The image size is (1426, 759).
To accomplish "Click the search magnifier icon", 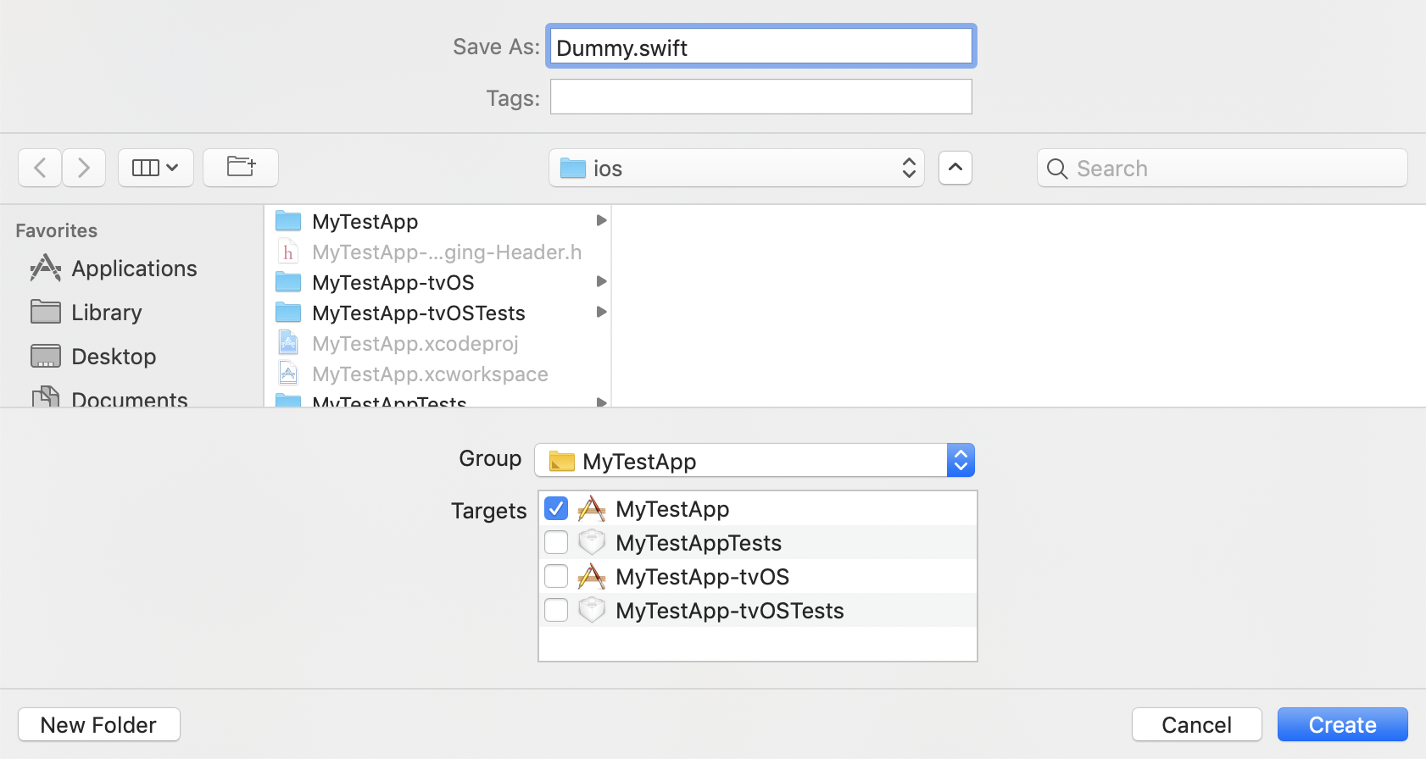I will [x=1057, y=169].
